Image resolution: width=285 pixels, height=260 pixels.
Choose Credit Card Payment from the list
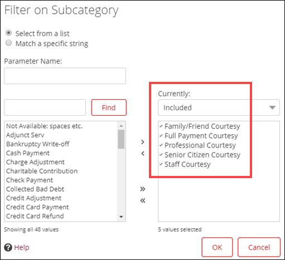click(37, 207)
